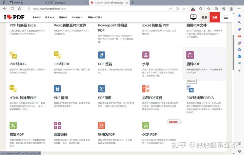Click the read aloud icon in address bar
This screenshot has width=244, height=155.
(x=170, y=9)
